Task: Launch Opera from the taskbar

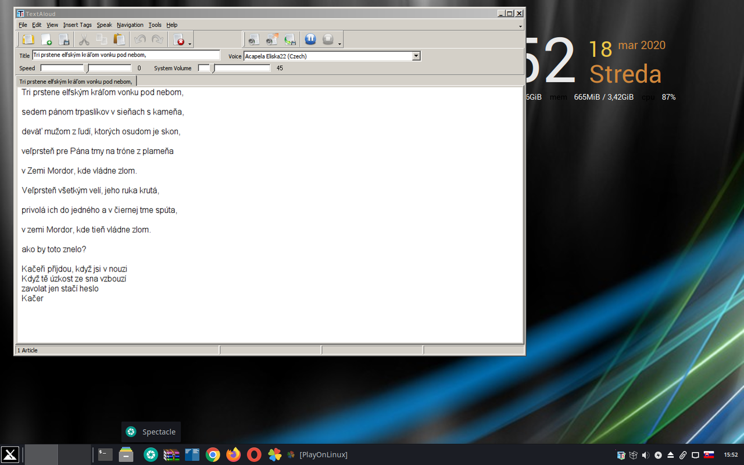Action: coord(254,455)
